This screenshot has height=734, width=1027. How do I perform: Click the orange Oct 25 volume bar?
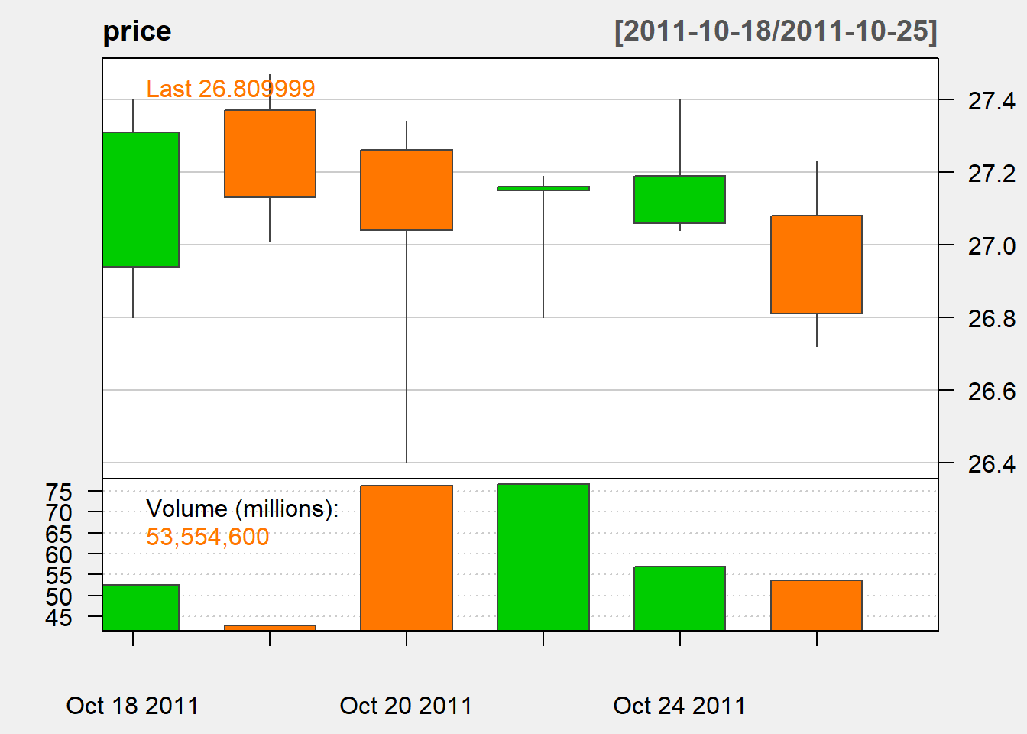point(817,606)
